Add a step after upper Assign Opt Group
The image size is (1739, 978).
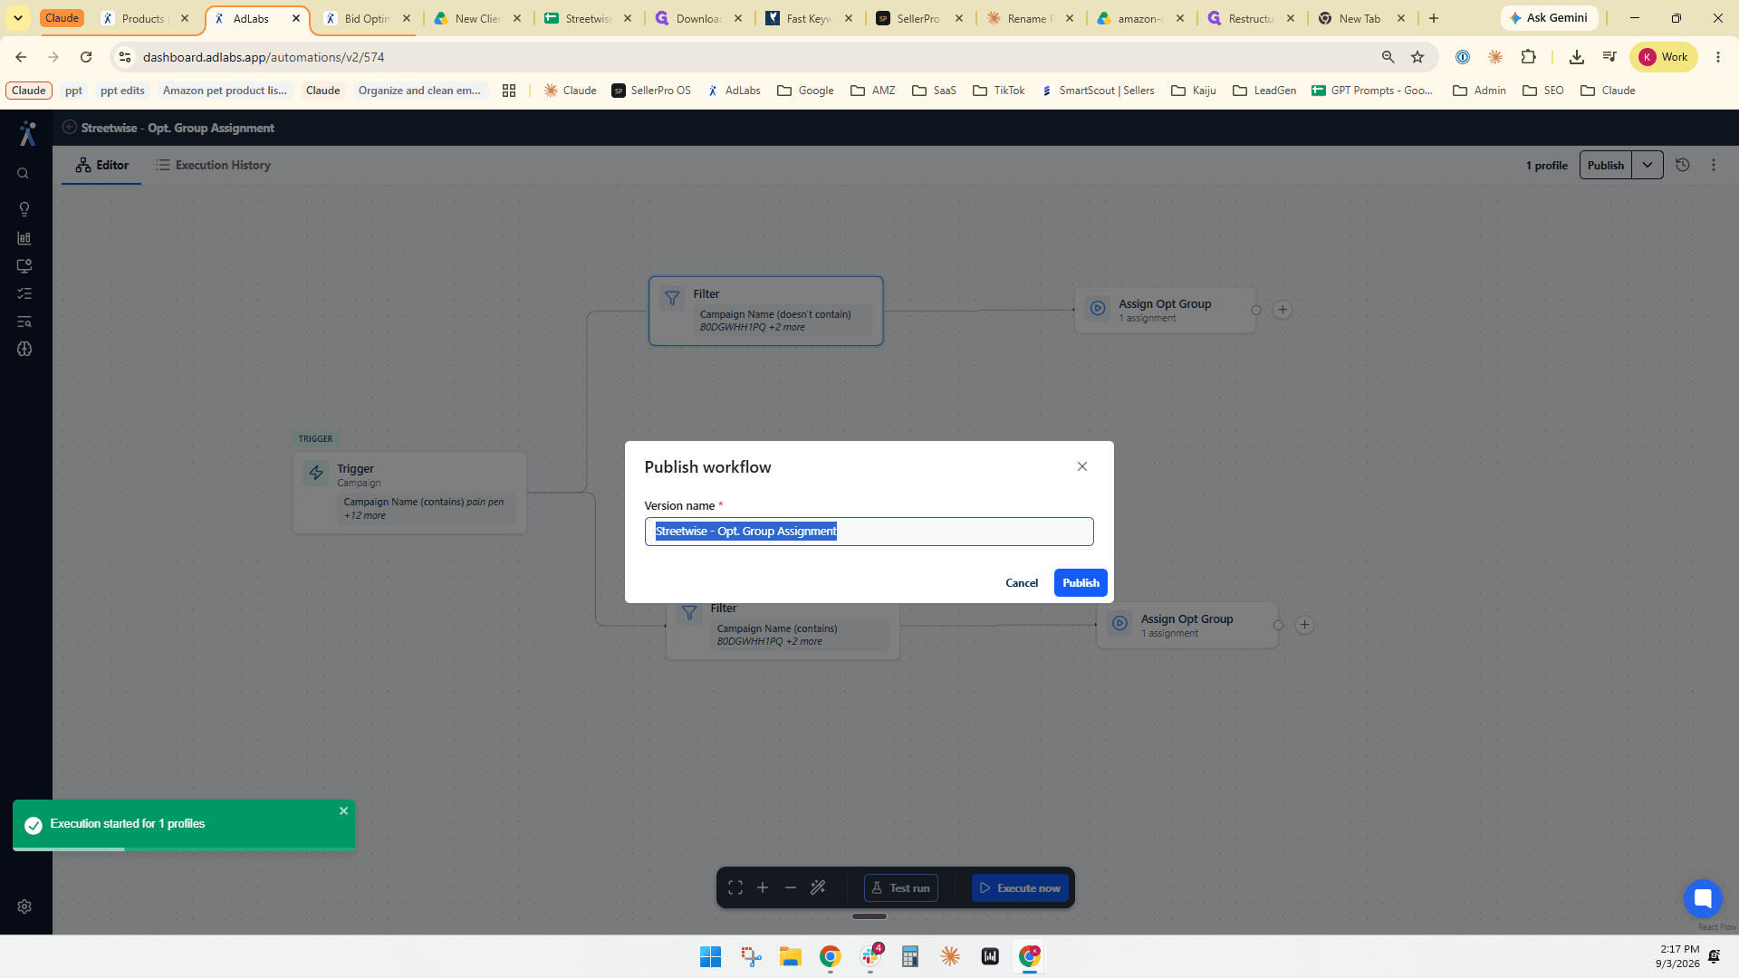[1283, 310]
